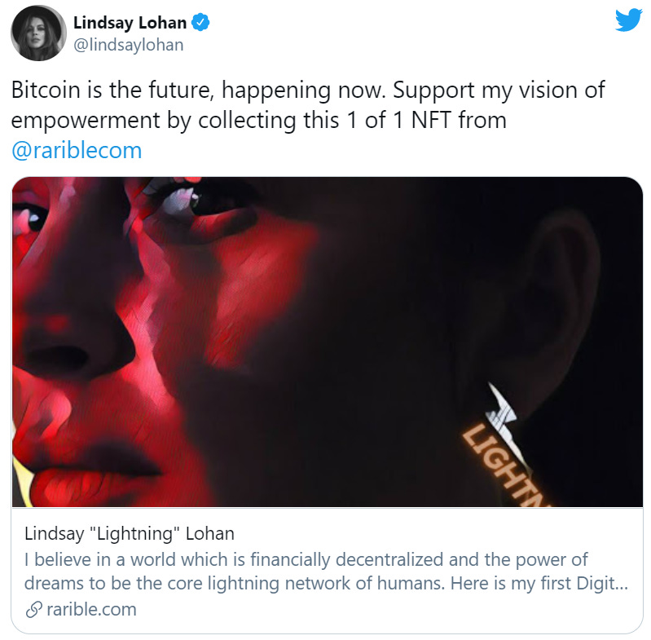Click the card description starting "I believe in"
651x640 pixels.
click(326, 572)
